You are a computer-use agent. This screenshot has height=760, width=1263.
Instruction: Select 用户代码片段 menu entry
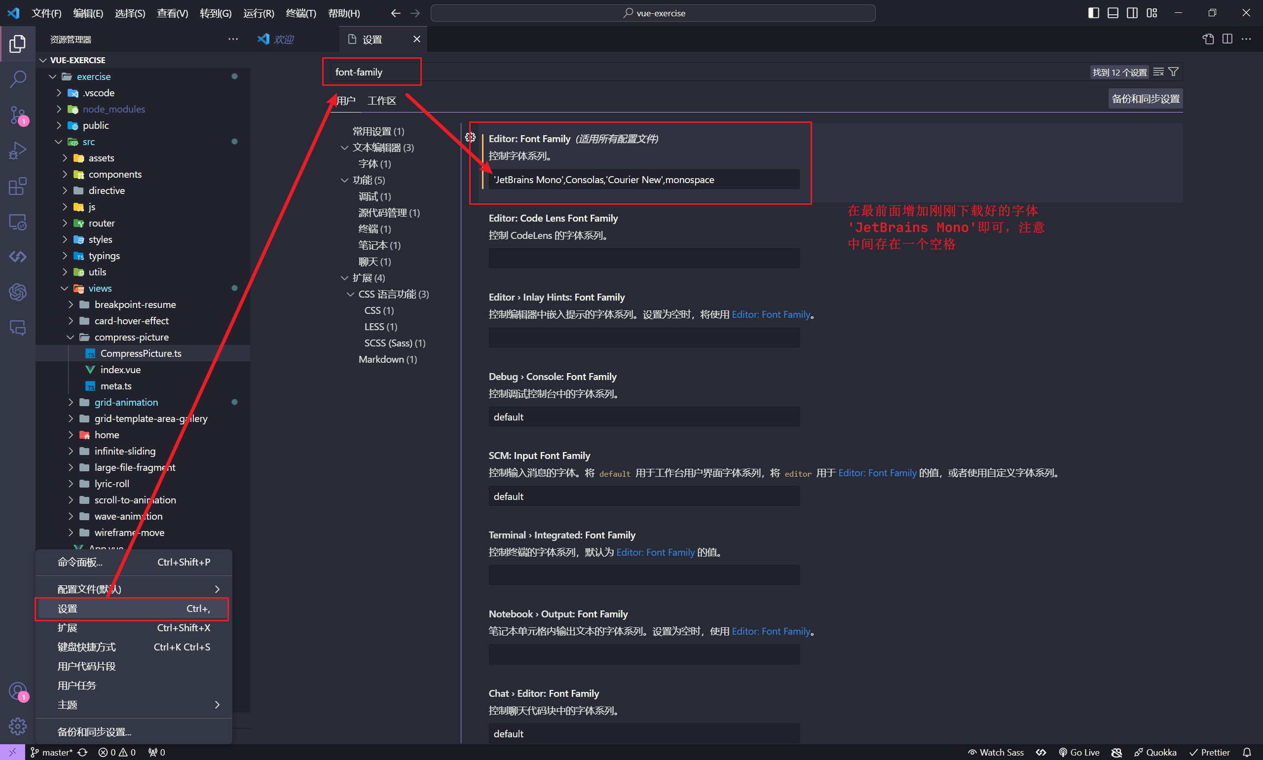click(133, 666)
